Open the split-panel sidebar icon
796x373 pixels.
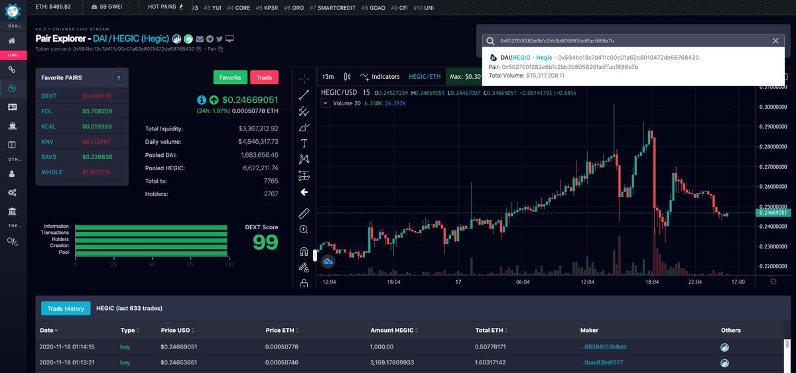click(x=12, y=144)
